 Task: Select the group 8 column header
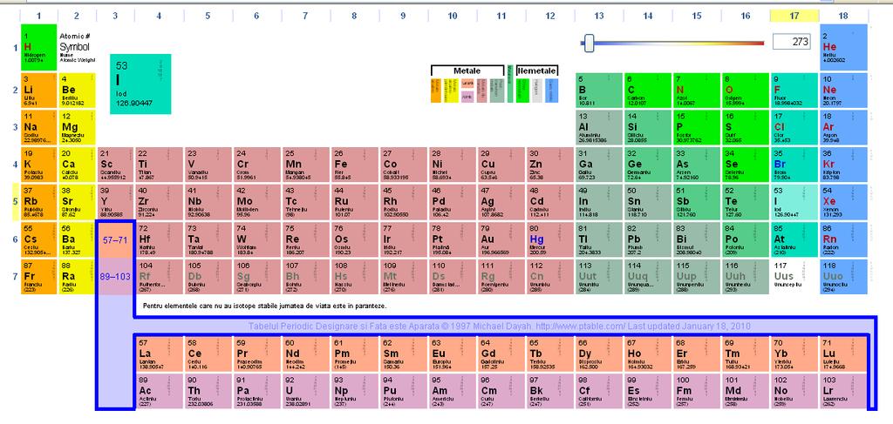tap(354, 16)
